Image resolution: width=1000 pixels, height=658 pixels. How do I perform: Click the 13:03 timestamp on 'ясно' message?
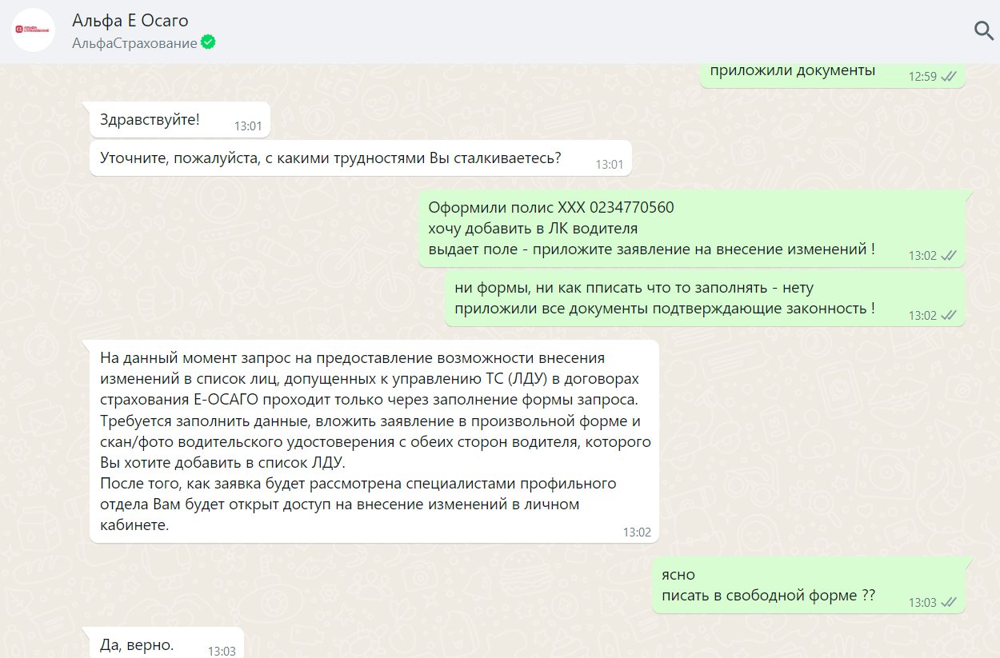click(x=922, y=603)
